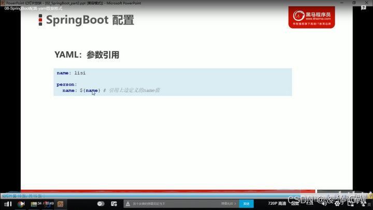
Task: Mute the video via volume icon
Action: (x=324, y=204)
